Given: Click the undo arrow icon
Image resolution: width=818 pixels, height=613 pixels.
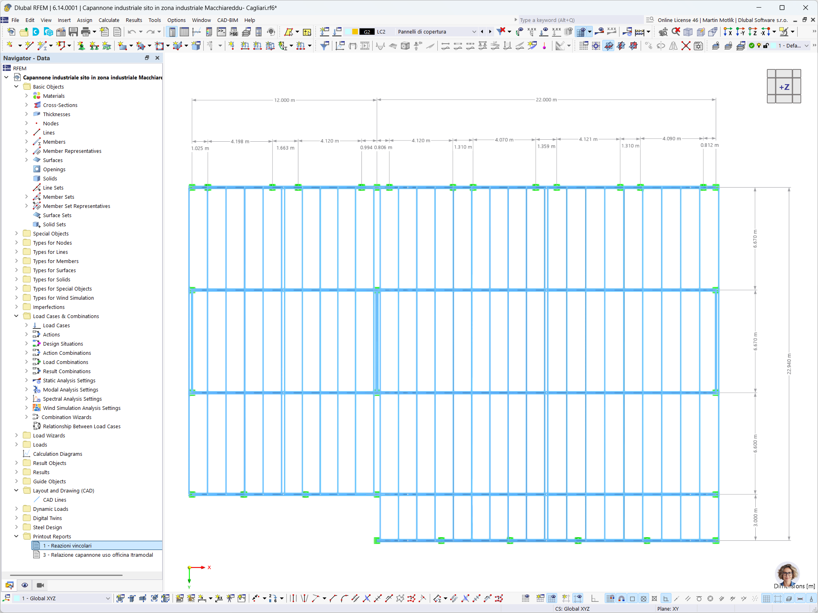Looking at the screenshot, I should [132, 32].
